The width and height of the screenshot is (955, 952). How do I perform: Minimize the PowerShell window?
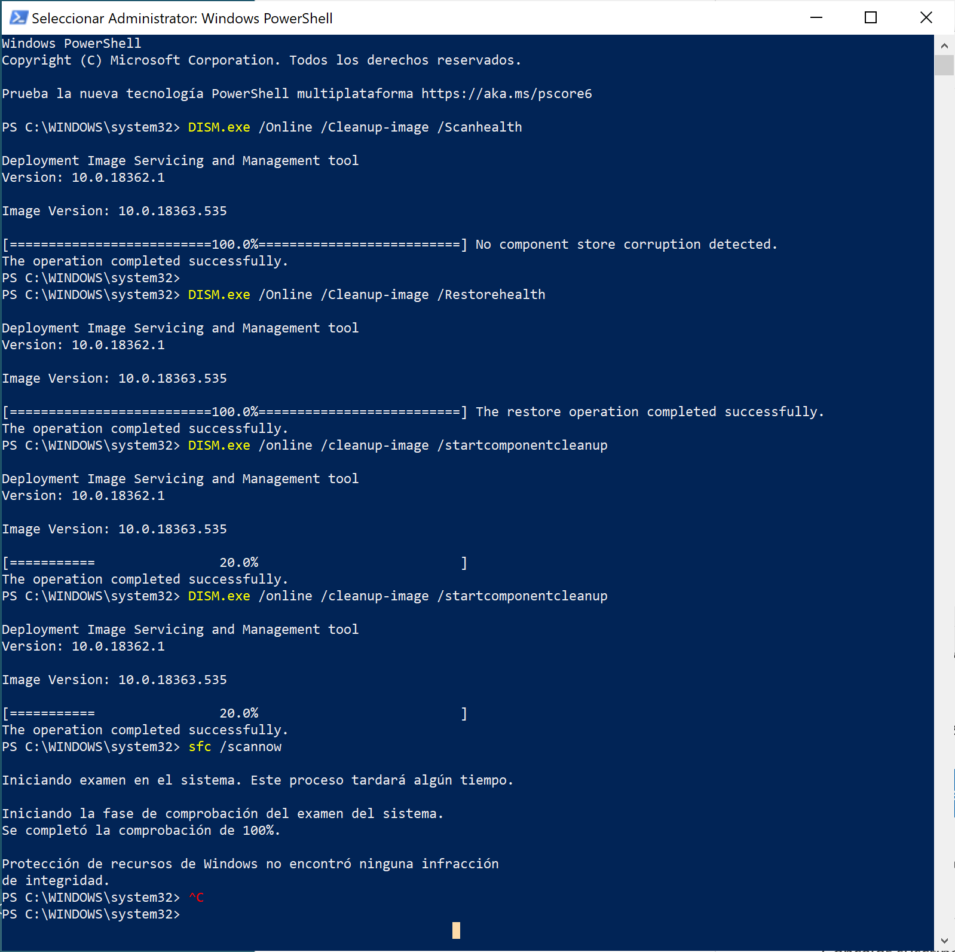coord(816,18)
